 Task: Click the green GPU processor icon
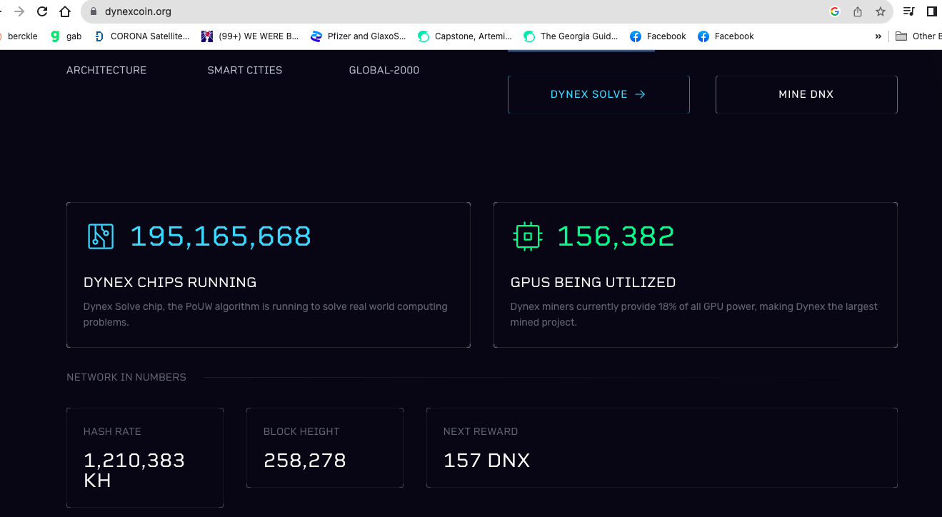(528, 236)
